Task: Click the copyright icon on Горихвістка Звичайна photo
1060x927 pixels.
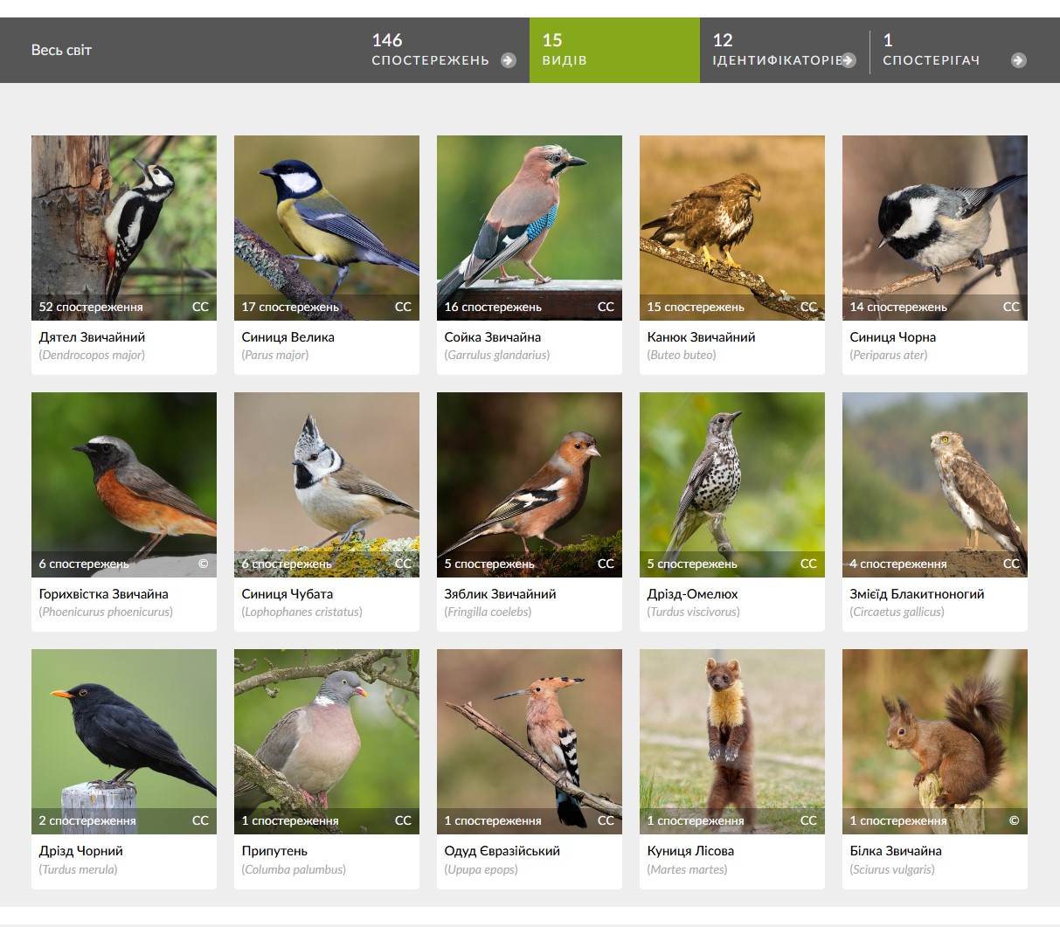Action: click(x=203, y=564)
